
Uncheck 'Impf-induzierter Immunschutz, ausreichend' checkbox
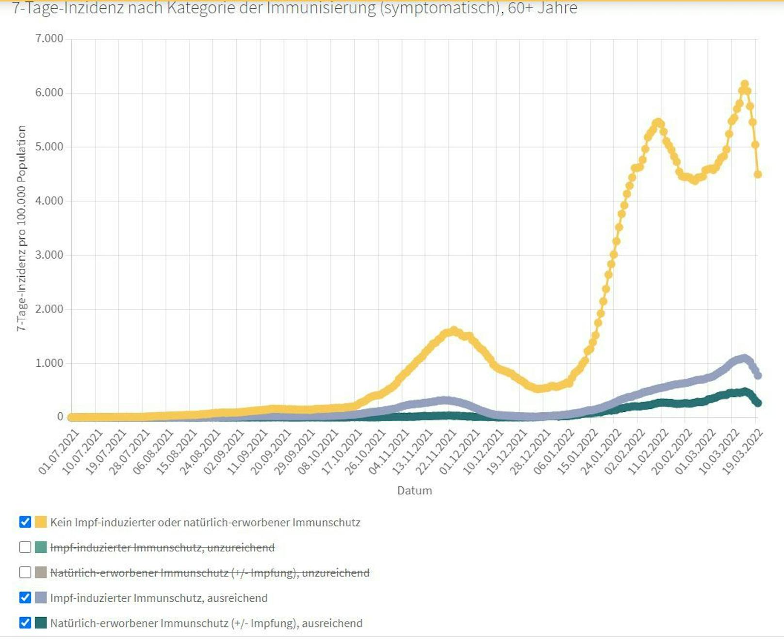25,597
